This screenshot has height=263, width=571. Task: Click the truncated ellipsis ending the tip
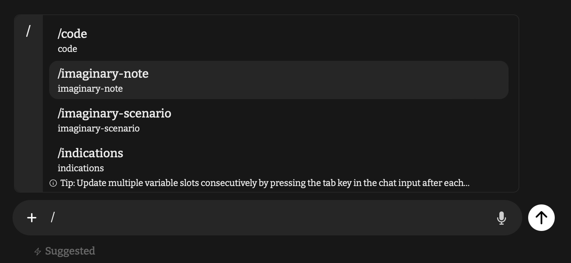[x=466, y=183]
